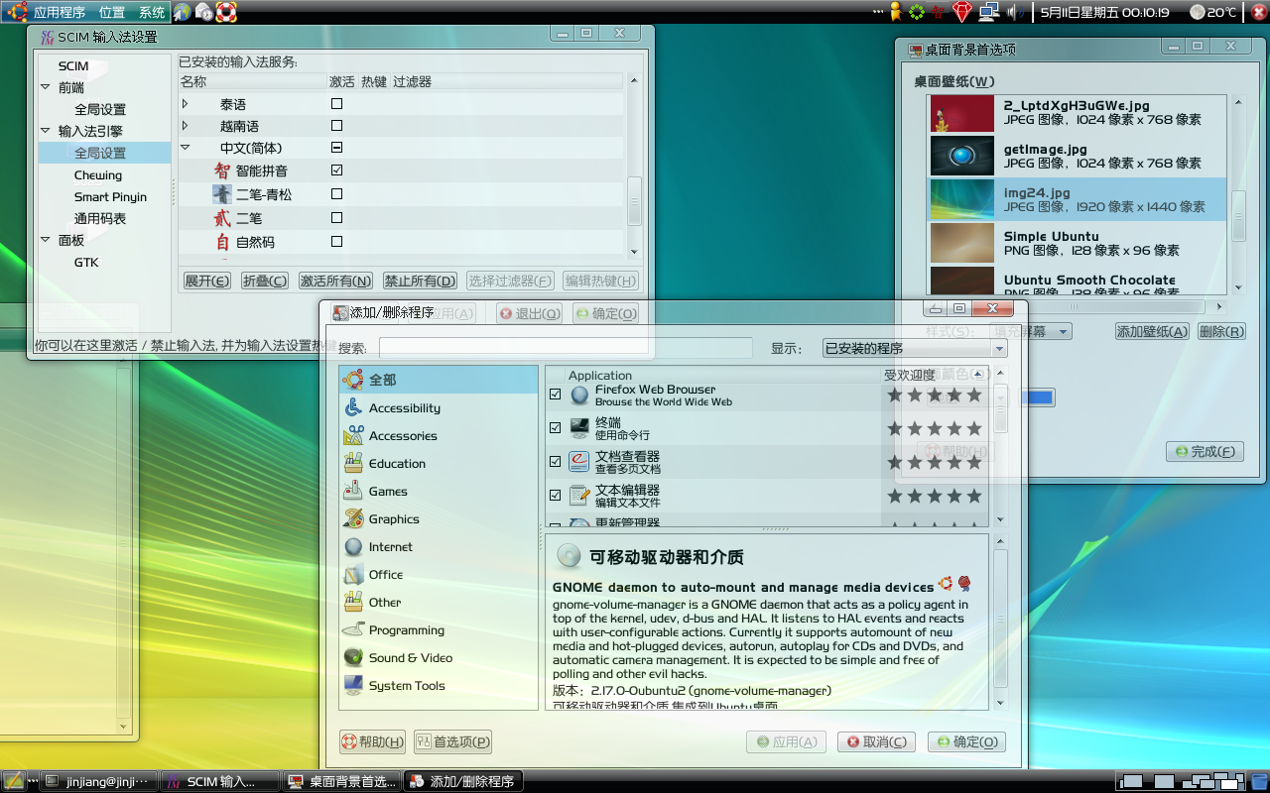
Task: Click the Sound & Video category icon
Action: click(353, 657)
